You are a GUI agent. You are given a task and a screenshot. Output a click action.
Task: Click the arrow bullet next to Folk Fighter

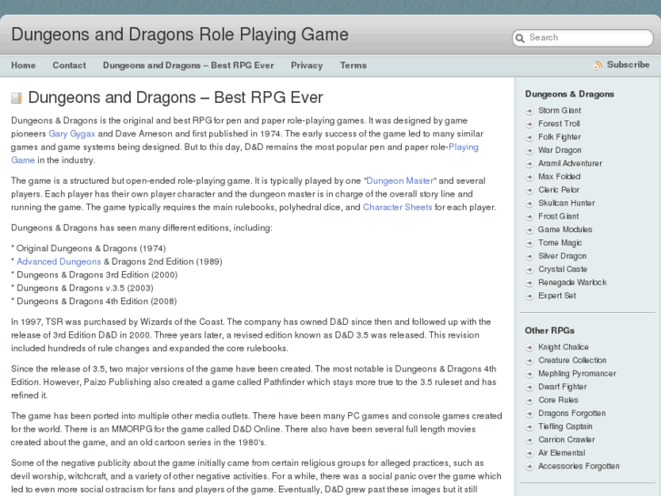(x=529, y=137)
